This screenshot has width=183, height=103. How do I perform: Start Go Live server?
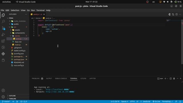click(156, 102)
